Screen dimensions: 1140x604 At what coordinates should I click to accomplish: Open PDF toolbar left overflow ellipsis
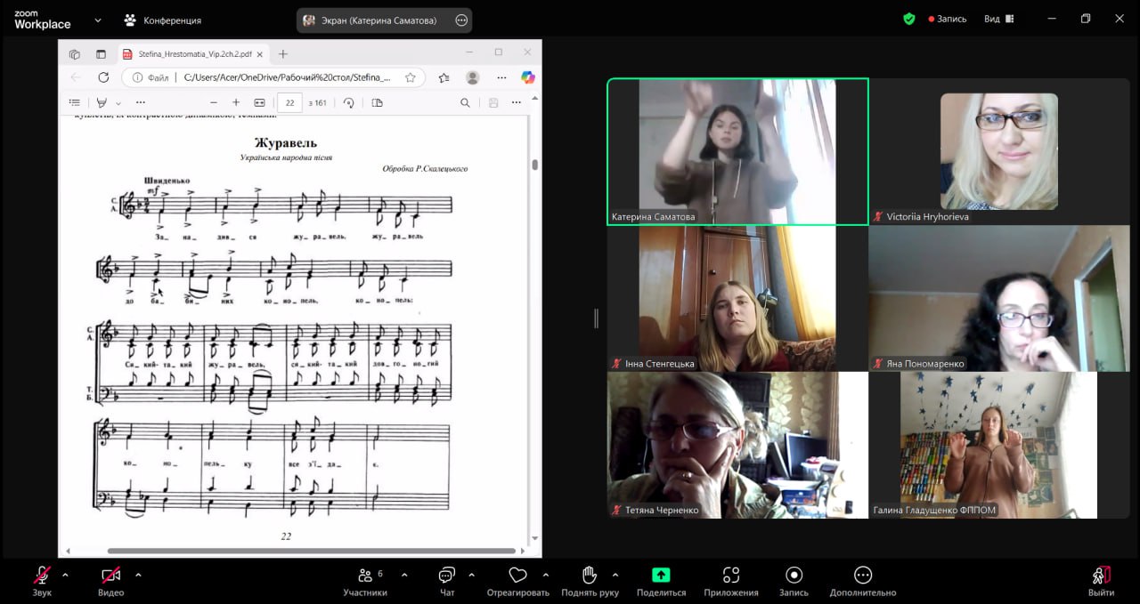141,102
